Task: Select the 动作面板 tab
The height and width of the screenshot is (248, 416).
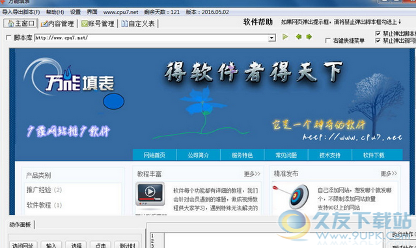Action: [20, 225]
